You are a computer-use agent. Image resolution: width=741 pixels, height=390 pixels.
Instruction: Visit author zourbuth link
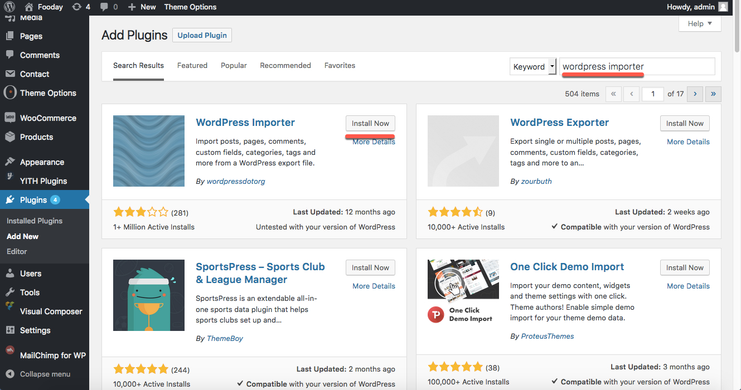[536, 181]
